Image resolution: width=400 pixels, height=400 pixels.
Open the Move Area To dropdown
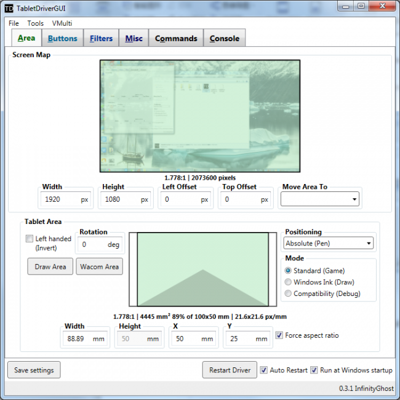[x=320, y=199]
